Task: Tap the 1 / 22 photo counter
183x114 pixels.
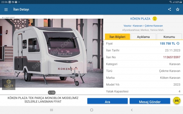Action: [x=52, y=93]
